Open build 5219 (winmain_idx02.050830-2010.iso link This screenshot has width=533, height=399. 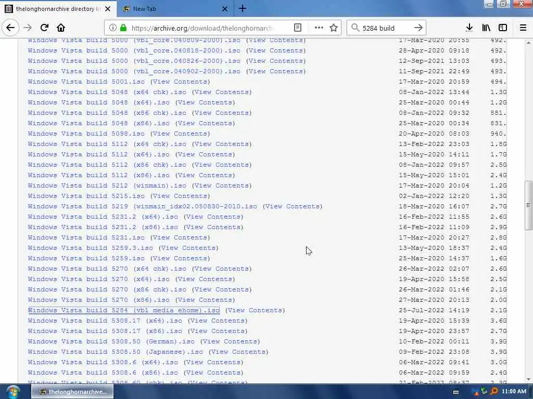coord(143,206)
